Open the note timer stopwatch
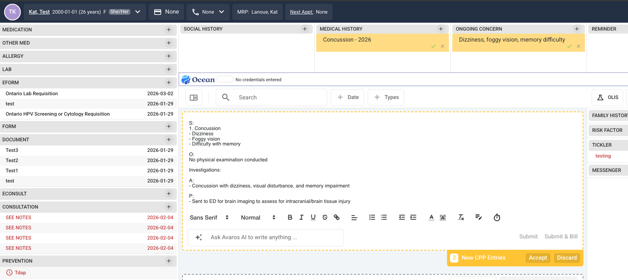 pos(497,217)
